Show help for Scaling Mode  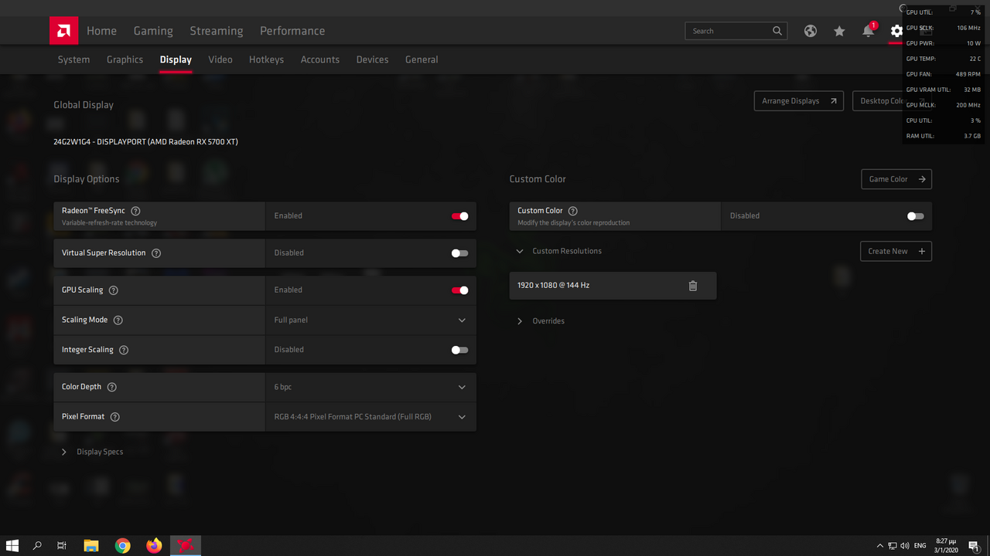[118, 320]
